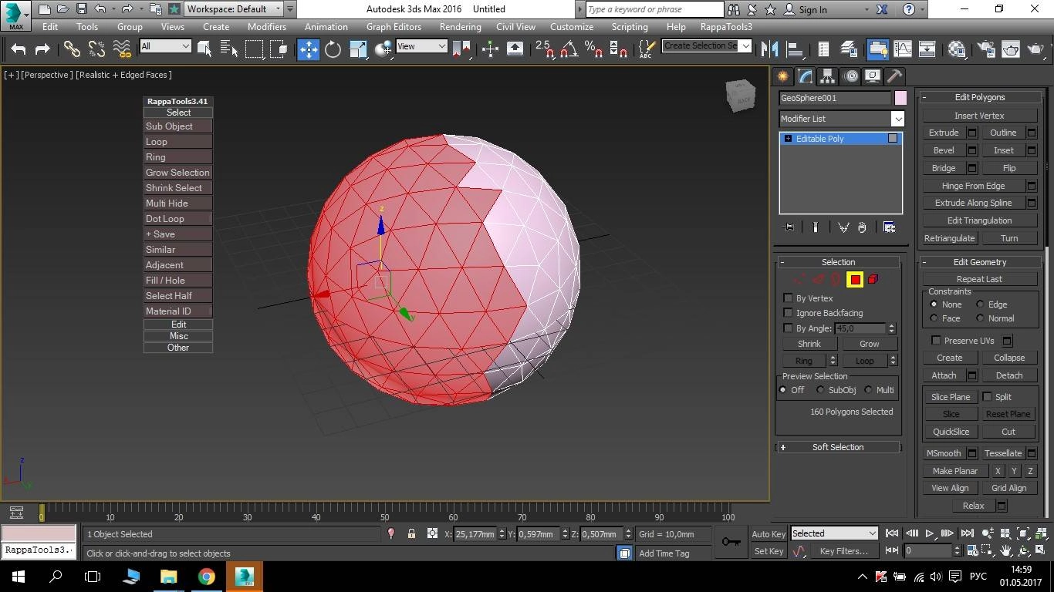The image size is (1054, 592).
Task: Enable the Split checkbox
Action: 987,397
